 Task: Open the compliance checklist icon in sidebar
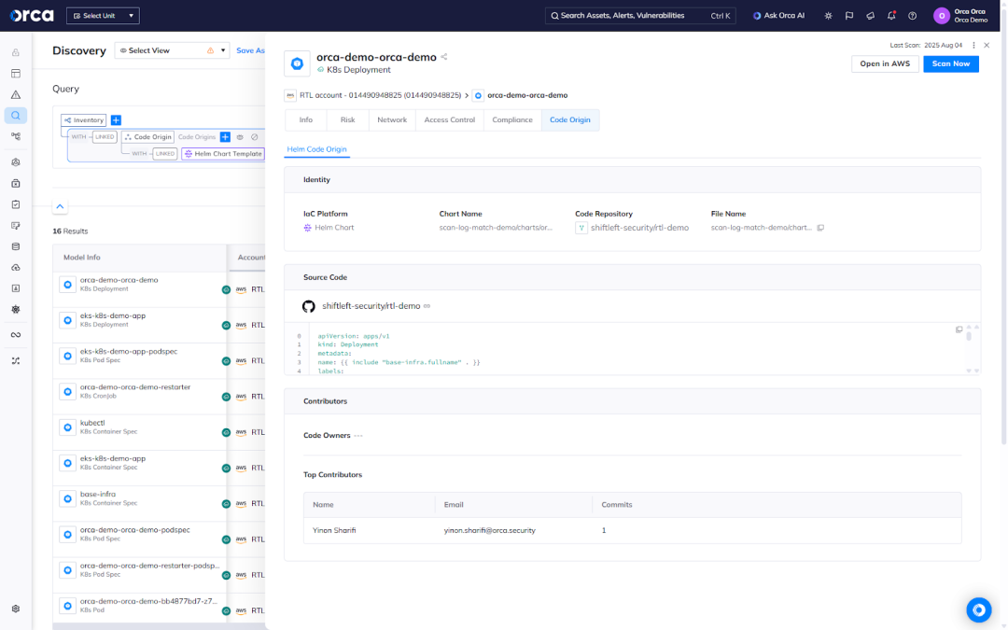(16, 204)
